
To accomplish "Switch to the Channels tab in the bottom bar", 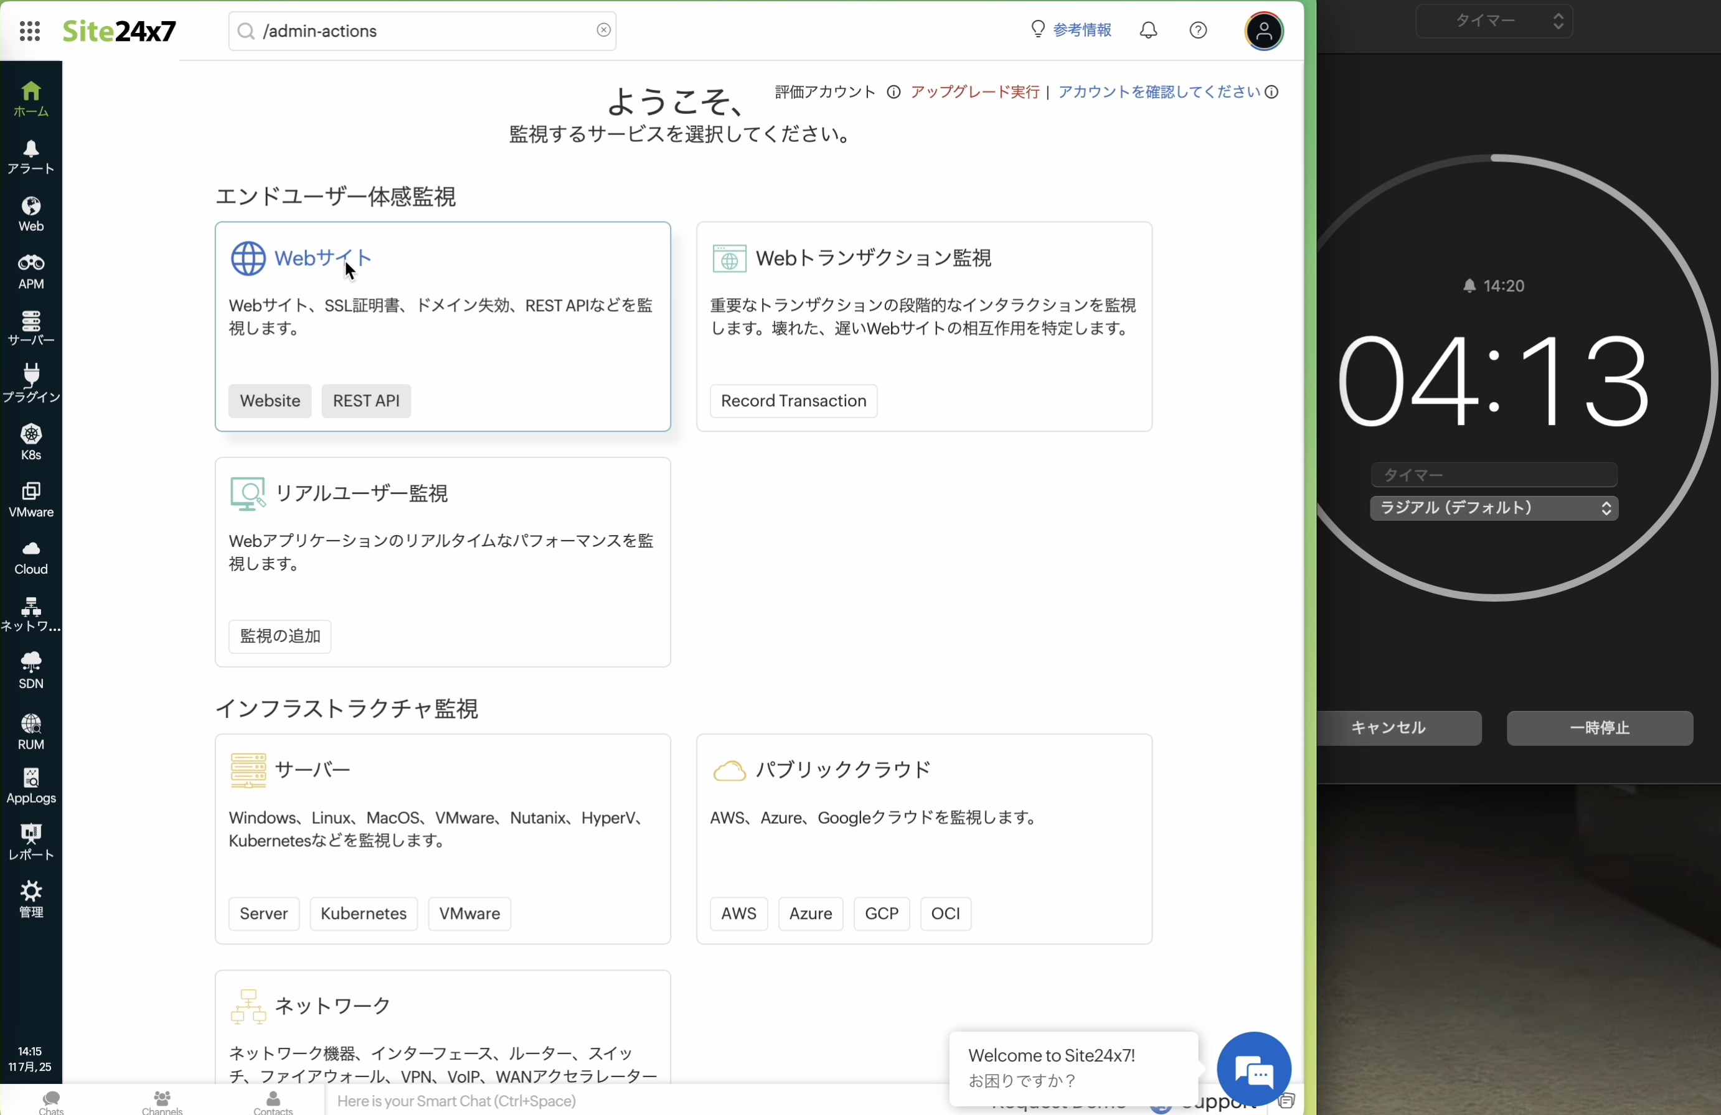I will [x=162, y=1102].
